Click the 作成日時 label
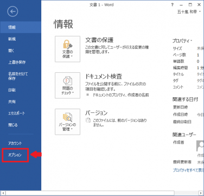The image size is (204, 196). click(180, 115)
